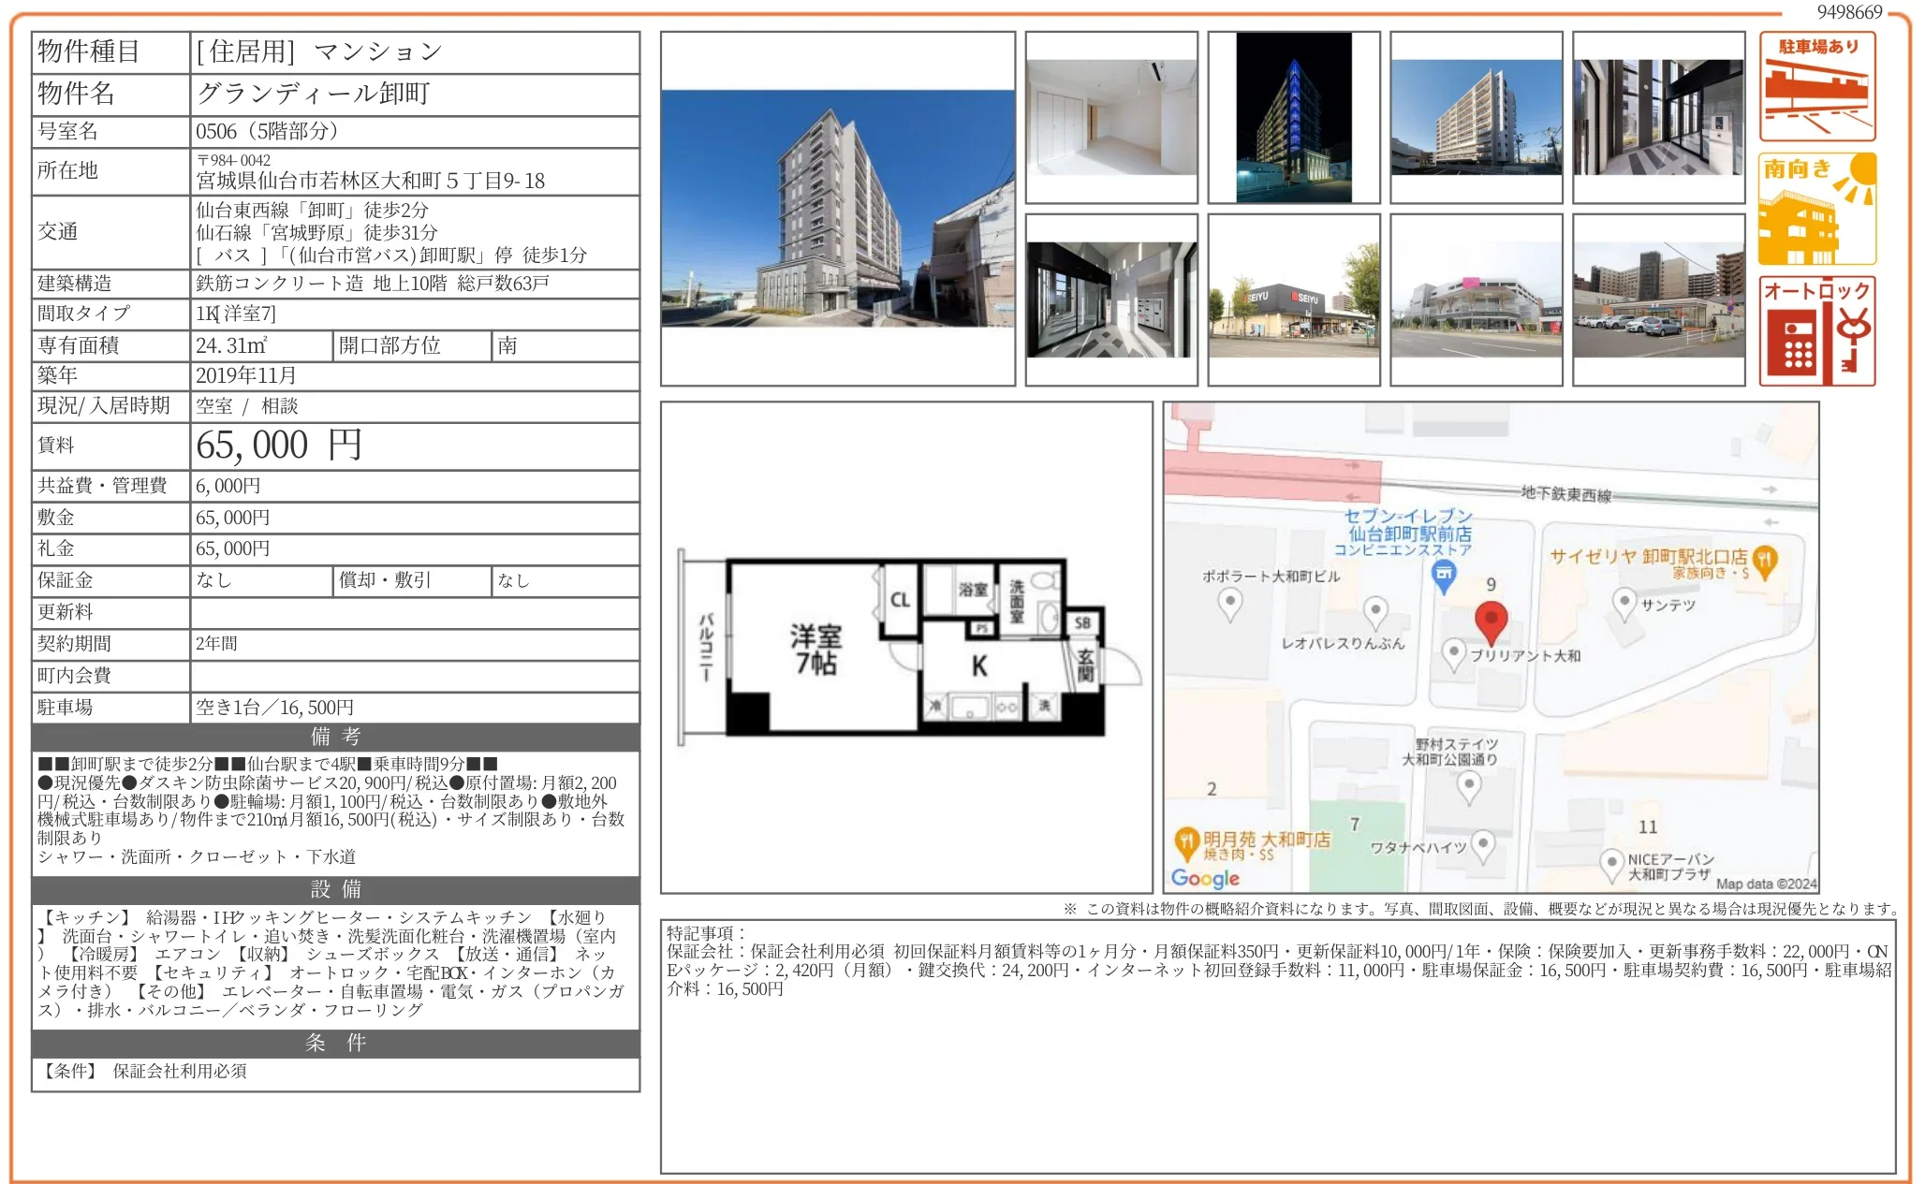1925x1184 pixels.
Task: Click the NICEアーバン大和町プラザ map pin
Action: [x=1611, y=866]
